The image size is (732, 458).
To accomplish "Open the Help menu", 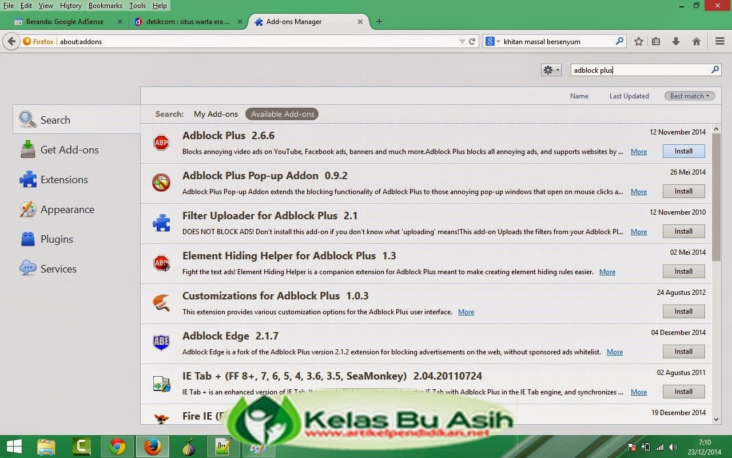I will tap(160, 6).
